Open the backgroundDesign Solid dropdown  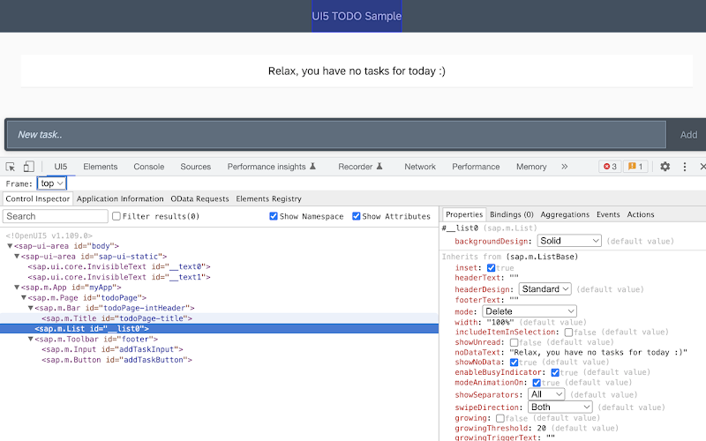click(569, 241)
